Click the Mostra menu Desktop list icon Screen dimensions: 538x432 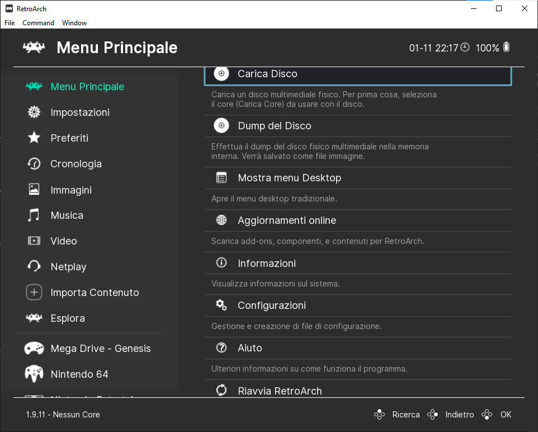(x=221, y=178)
